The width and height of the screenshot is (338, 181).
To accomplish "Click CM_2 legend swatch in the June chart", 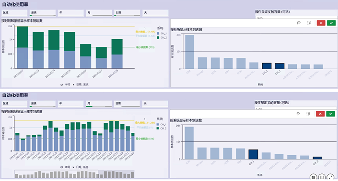I will 158,38.
